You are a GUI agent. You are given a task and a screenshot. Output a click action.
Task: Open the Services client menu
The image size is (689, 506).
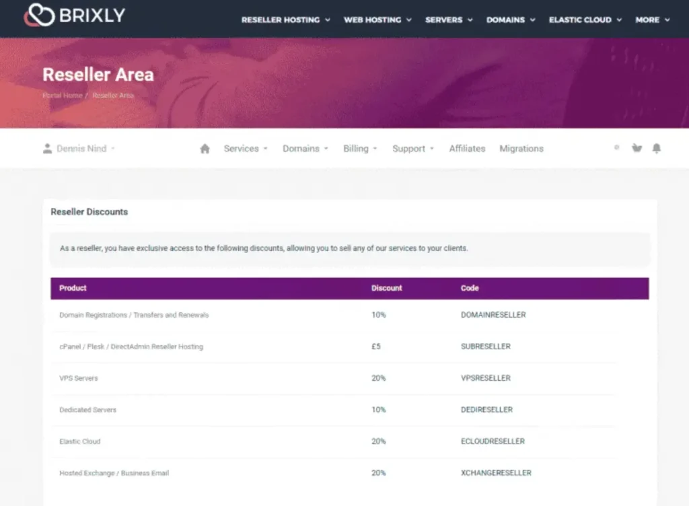(246, 149)
